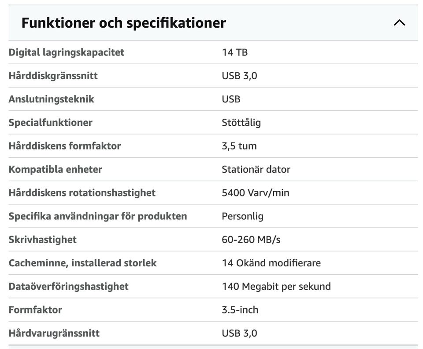
Task: Click the Hårdvarugränssnitt row label
Action: [x=54, y=333]
